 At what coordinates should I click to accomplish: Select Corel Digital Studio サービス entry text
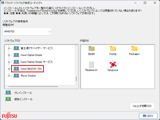pyautogui.click(x=37, y=62)
